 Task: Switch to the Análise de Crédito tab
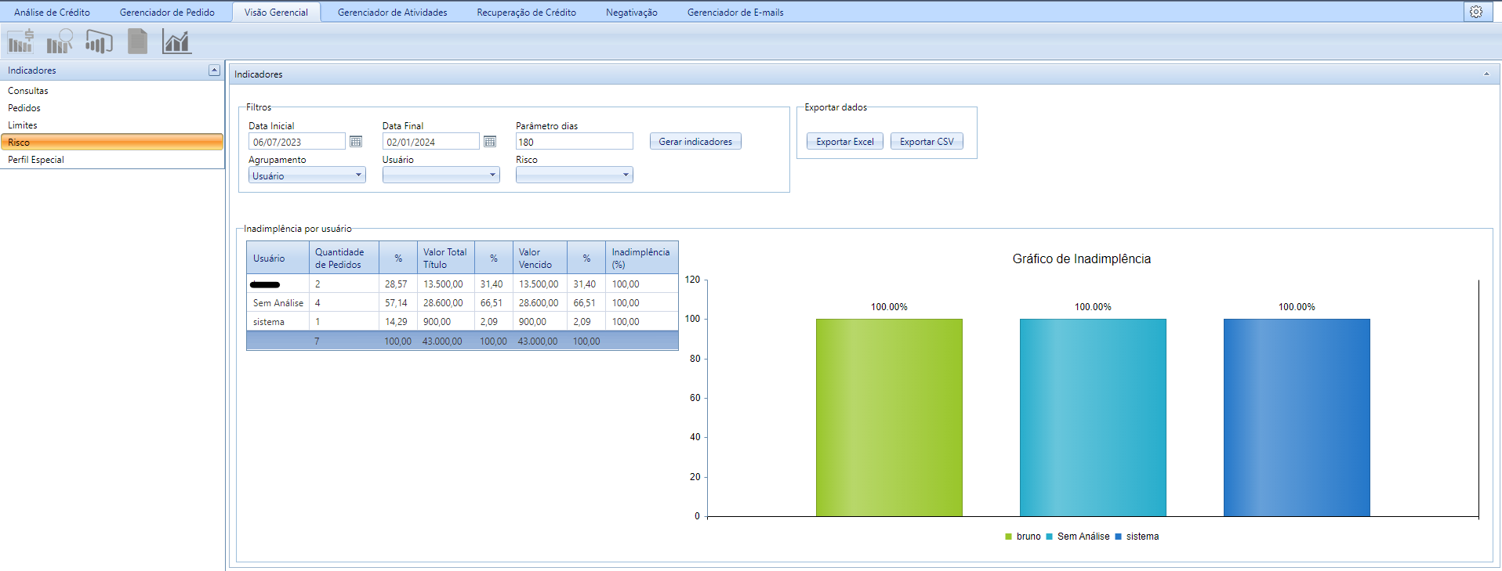tap(52, 13)
